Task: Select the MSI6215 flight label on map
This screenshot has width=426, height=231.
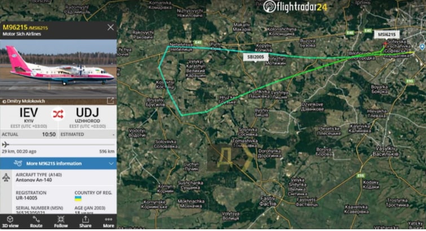Action: [x=387, y=34]
